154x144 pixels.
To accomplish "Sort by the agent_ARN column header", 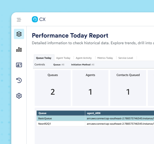I will tap(120, 113).
